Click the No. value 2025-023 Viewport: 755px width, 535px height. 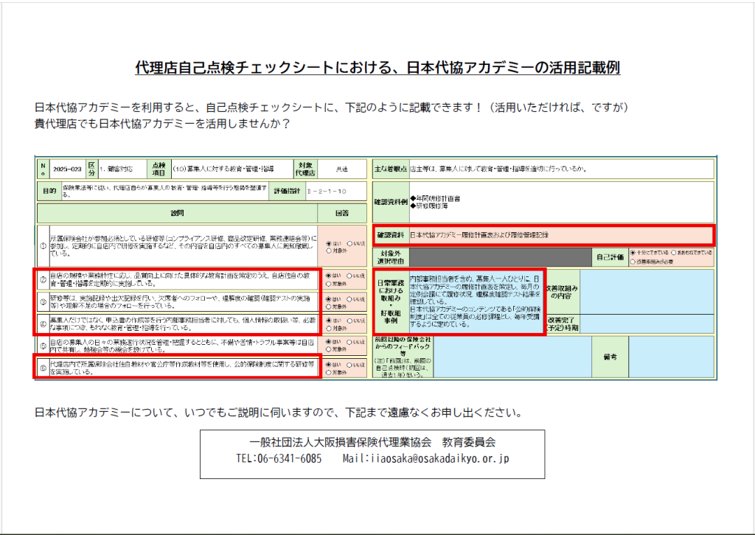(67, 169)
